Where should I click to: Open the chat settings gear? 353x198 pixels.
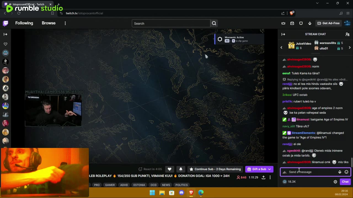[x=335, y=182]
